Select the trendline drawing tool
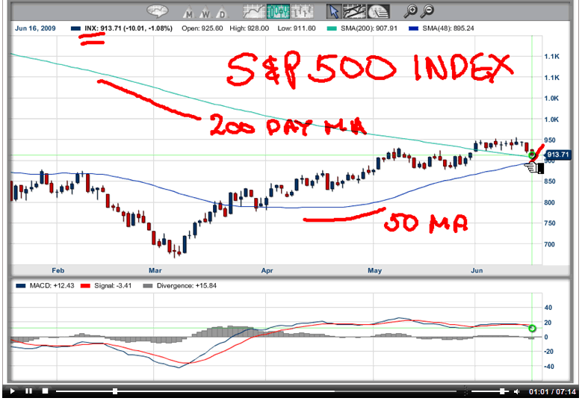Viewport: 582px width, 401px height. coord(354,12)
